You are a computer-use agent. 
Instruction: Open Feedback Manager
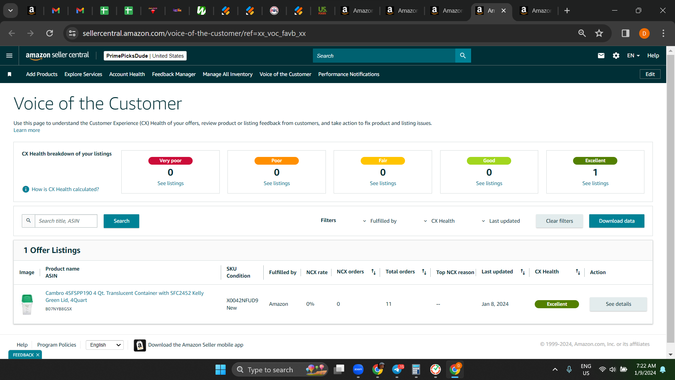[174, 74]
